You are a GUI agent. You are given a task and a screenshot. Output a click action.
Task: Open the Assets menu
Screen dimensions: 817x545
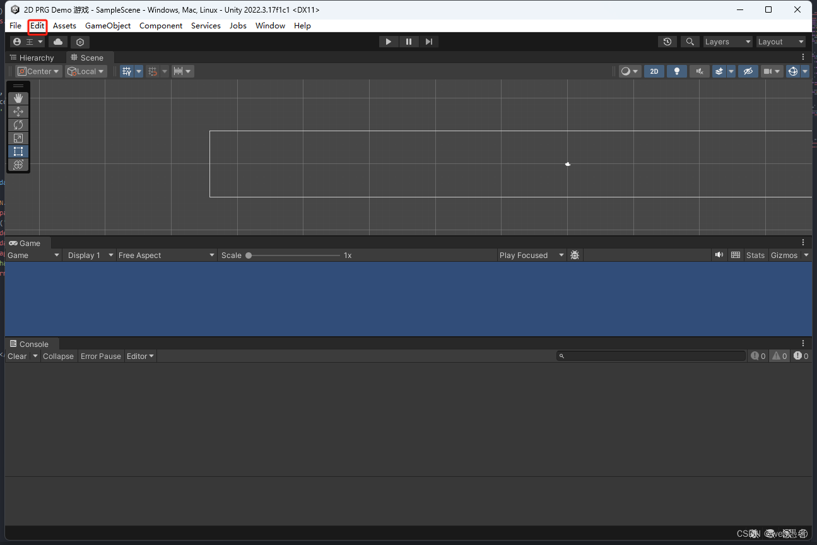click(x=64, y=25)
